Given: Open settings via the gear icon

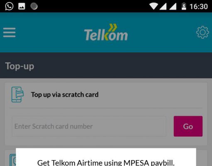Looking at the screenshot, I should click(202, 32).
